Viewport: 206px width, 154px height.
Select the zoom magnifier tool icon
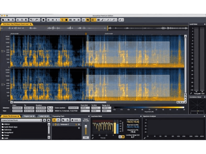[114, 20]
